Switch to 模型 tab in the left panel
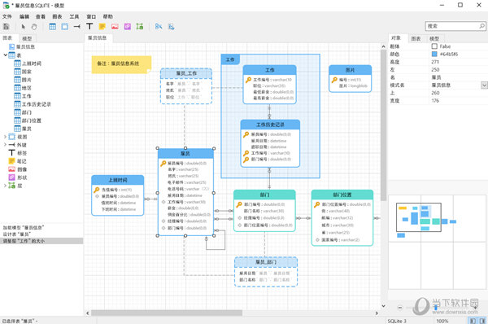Viewport: 488px width, 324px height. [27, 38]
